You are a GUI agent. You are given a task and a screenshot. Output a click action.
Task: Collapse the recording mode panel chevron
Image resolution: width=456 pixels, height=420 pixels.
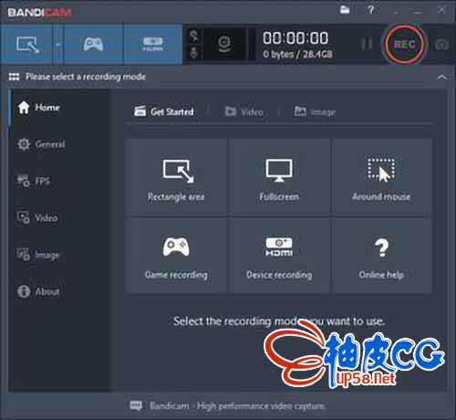click(x=441, y=77)
